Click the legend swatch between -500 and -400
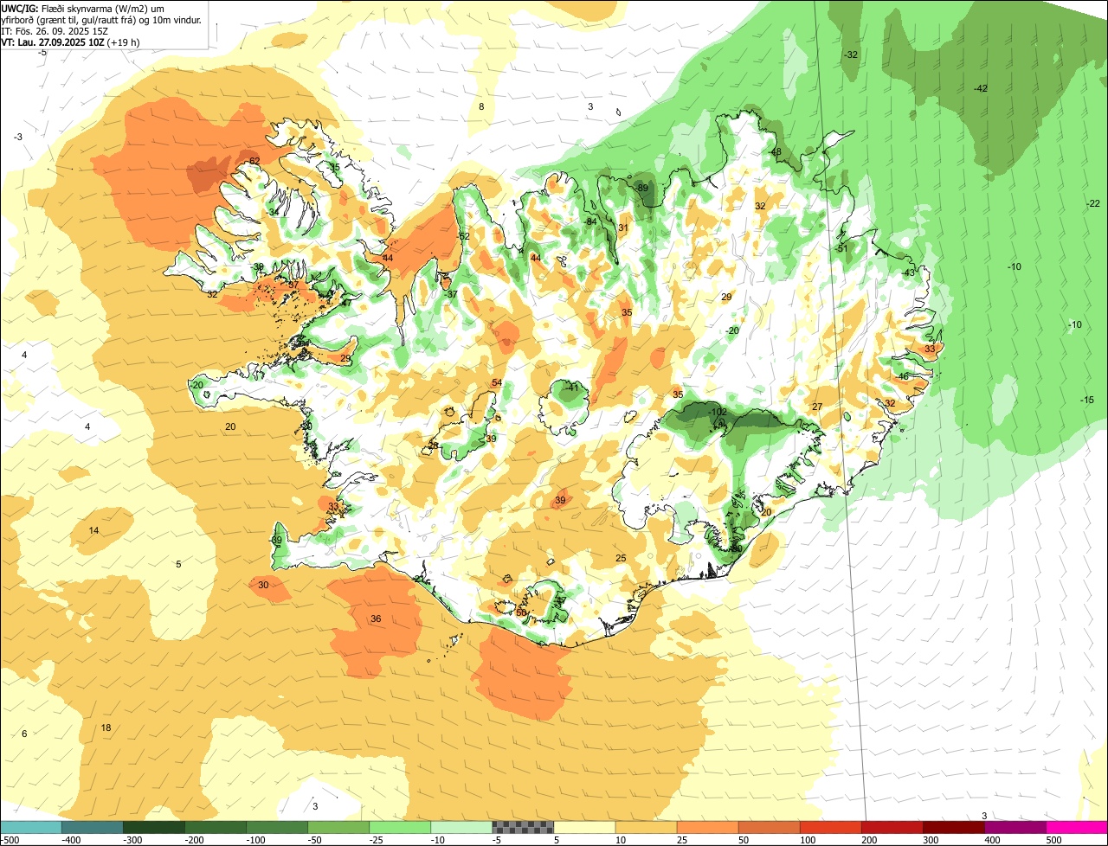Screen dimensions: 1108x846 pyautogui.click(x=31, y=827)
